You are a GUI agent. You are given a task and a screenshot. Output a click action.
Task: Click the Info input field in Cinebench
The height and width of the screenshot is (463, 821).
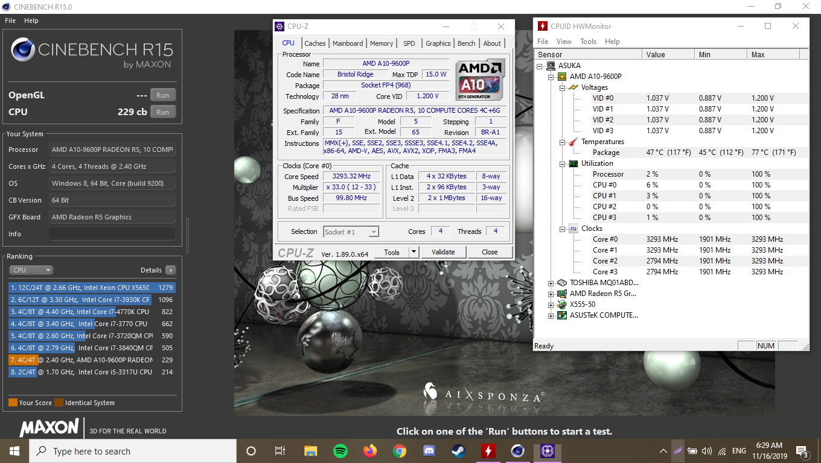click(112, 234)
